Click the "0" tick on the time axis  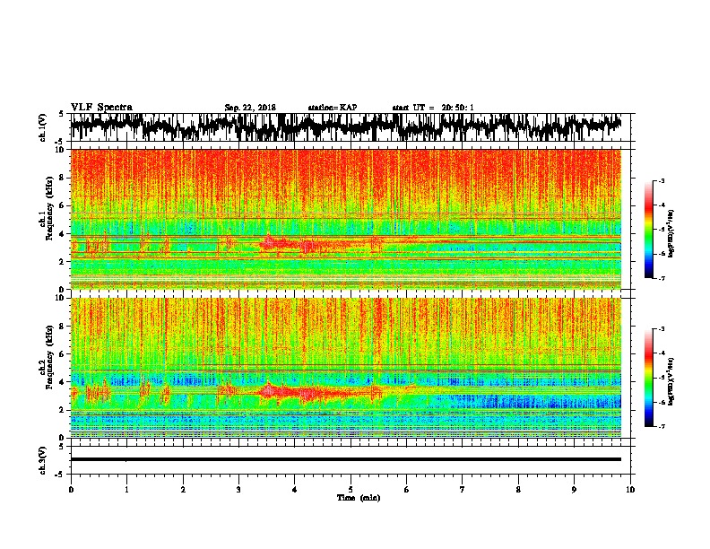point(71,490)
